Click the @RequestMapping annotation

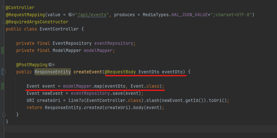click(25, 15)
